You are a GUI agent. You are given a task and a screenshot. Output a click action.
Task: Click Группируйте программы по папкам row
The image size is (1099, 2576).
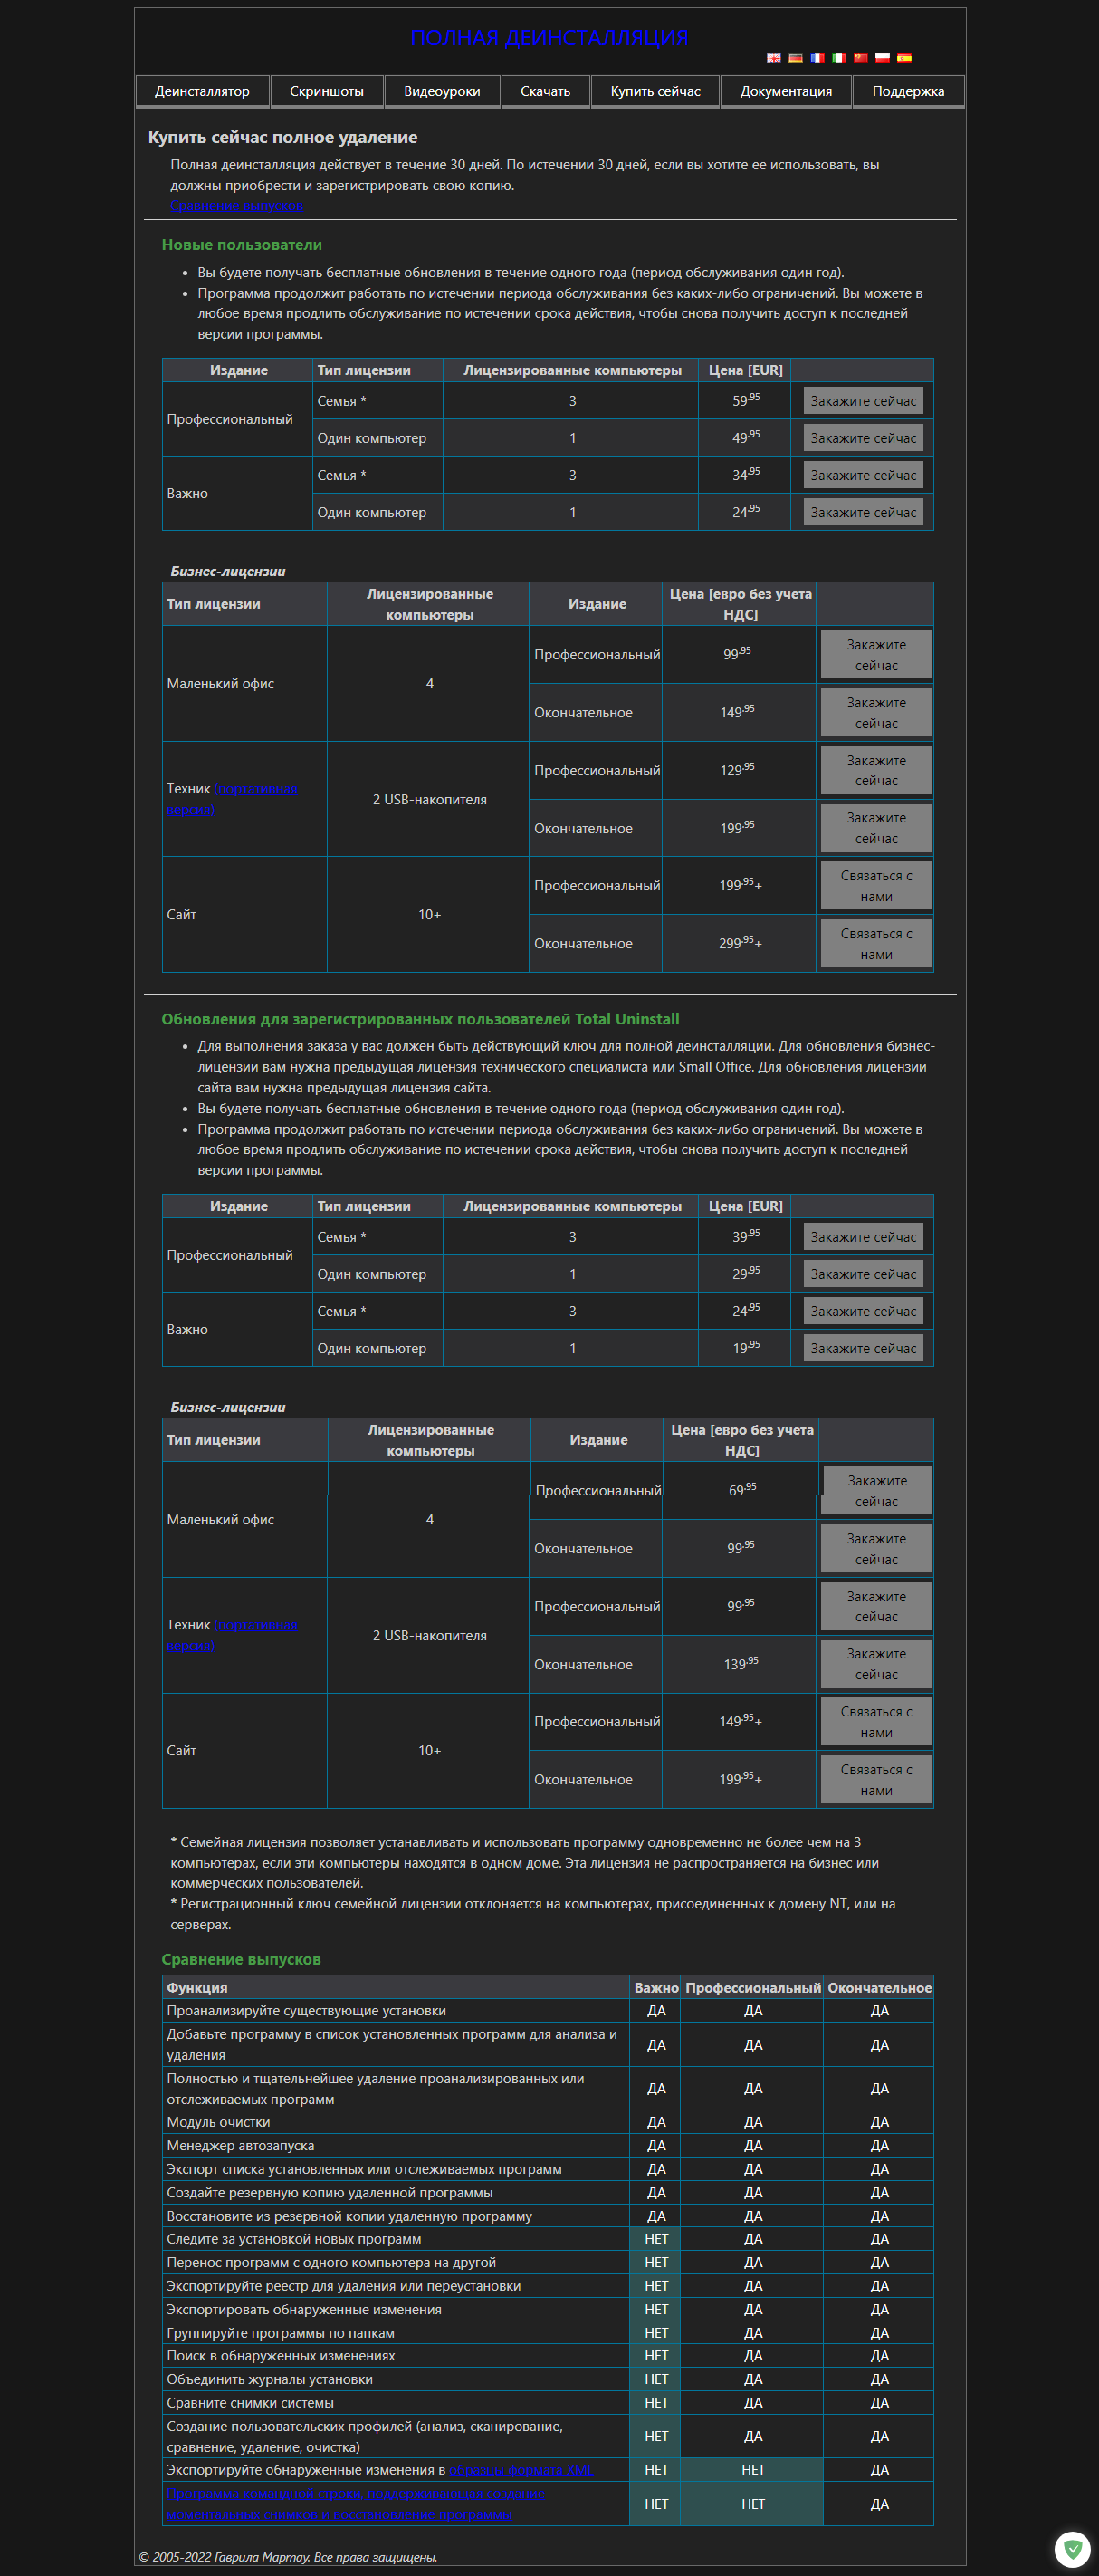(x=548, y=2333)
